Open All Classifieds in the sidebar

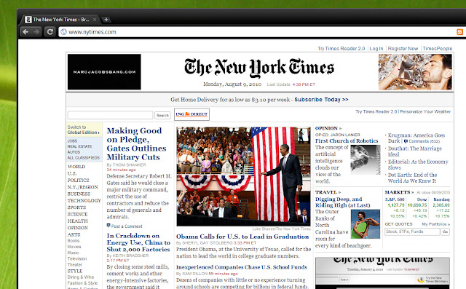tap(84, 158)
